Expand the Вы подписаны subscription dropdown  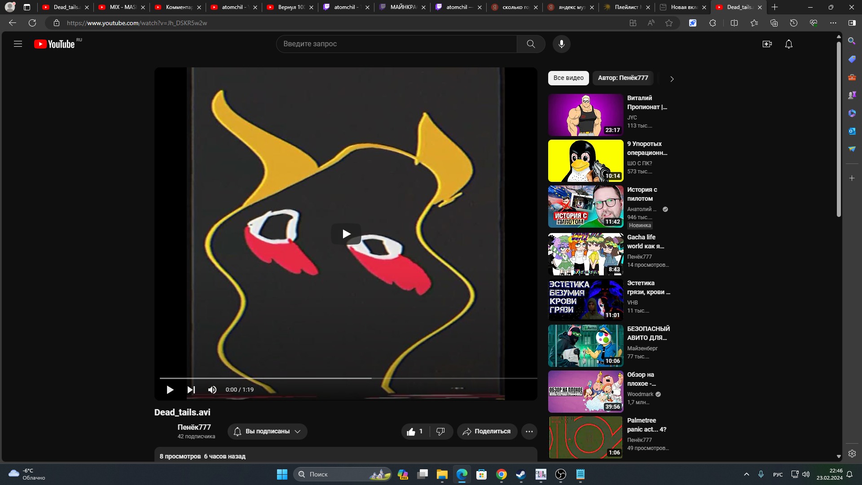pyautogui.click(x=268, y=432)
